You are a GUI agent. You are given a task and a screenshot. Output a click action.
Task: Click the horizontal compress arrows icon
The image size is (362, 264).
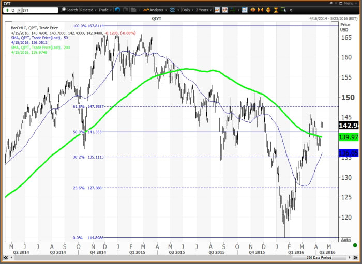(x=261, y=10)
